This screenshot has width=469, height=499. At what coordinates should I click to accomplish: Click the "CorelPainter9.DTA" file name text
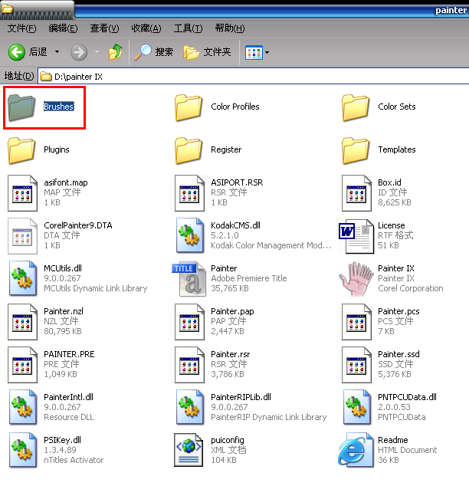[78, 225]
